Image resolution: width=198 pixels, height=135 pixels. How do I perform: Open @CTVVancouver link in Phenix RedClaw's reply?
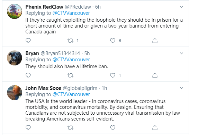click(71, 13)
